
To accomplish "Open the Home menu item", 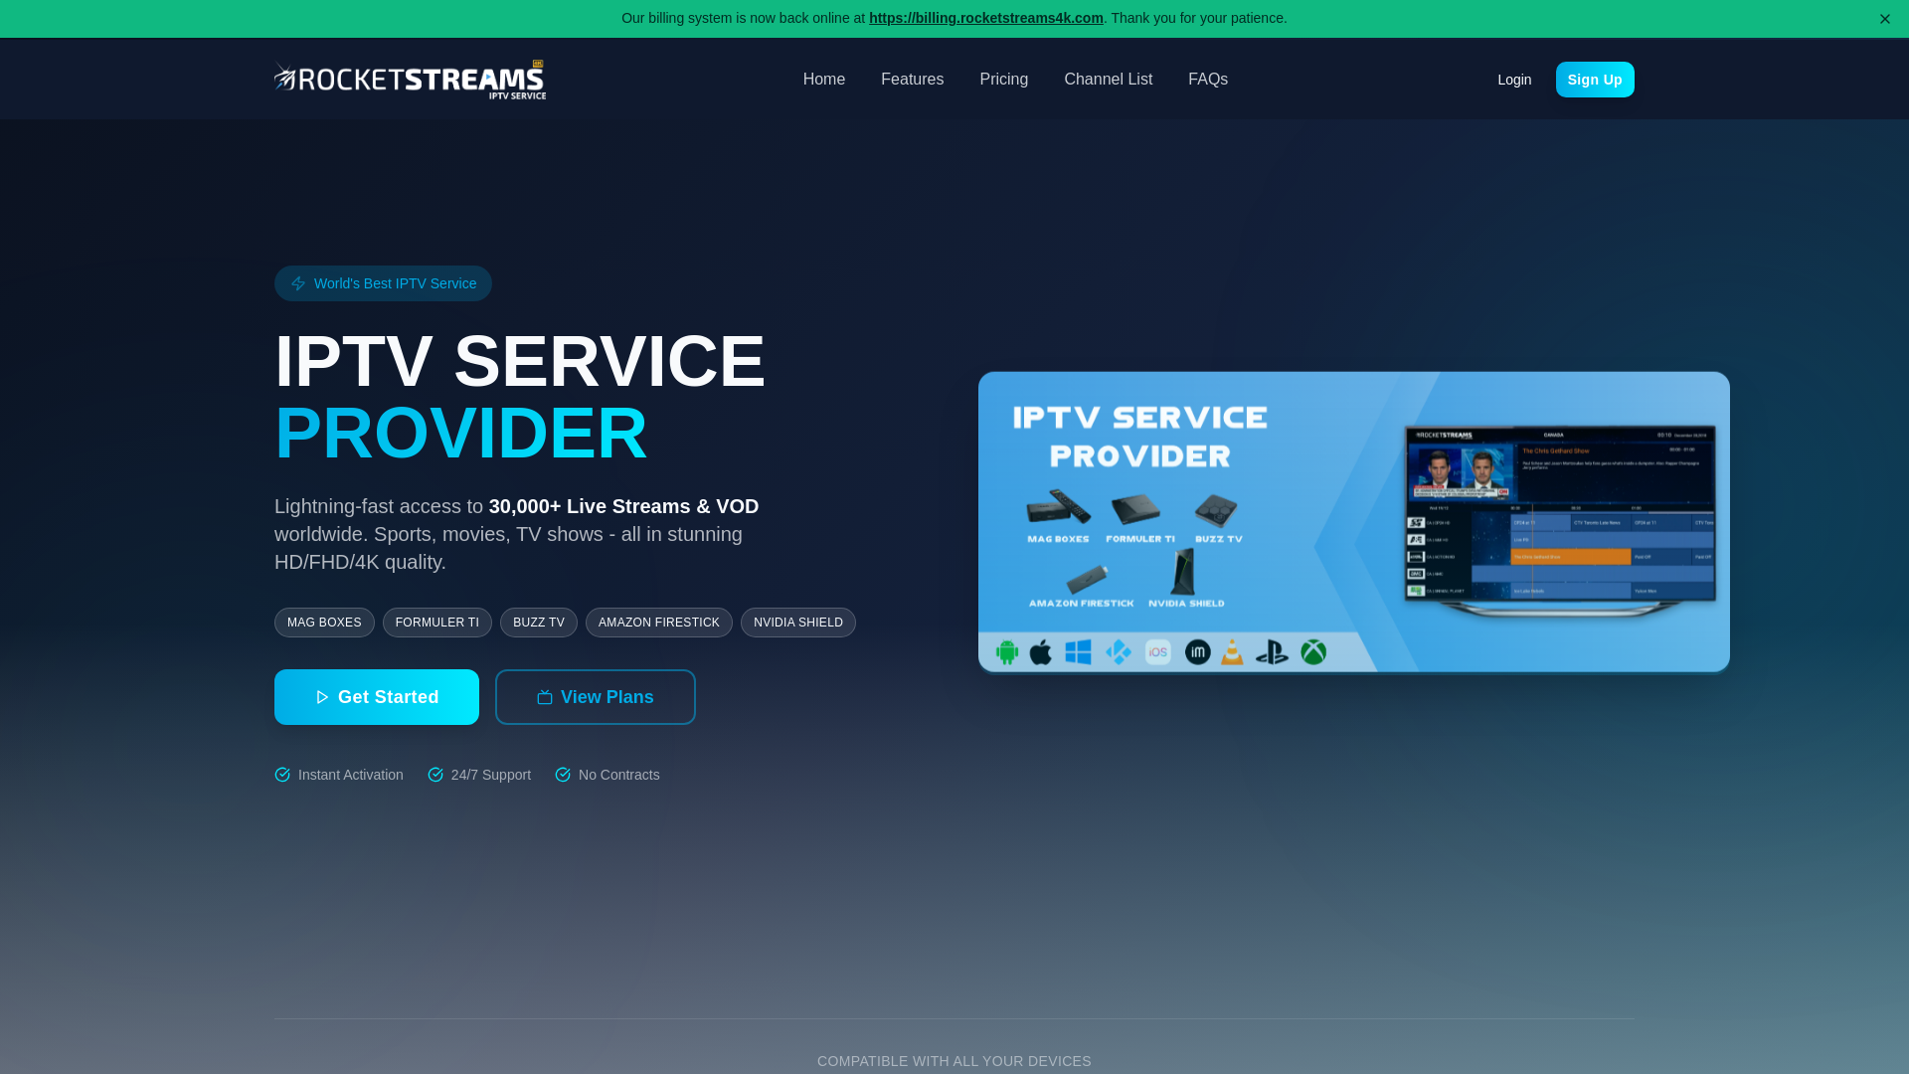I will point(823,80).
